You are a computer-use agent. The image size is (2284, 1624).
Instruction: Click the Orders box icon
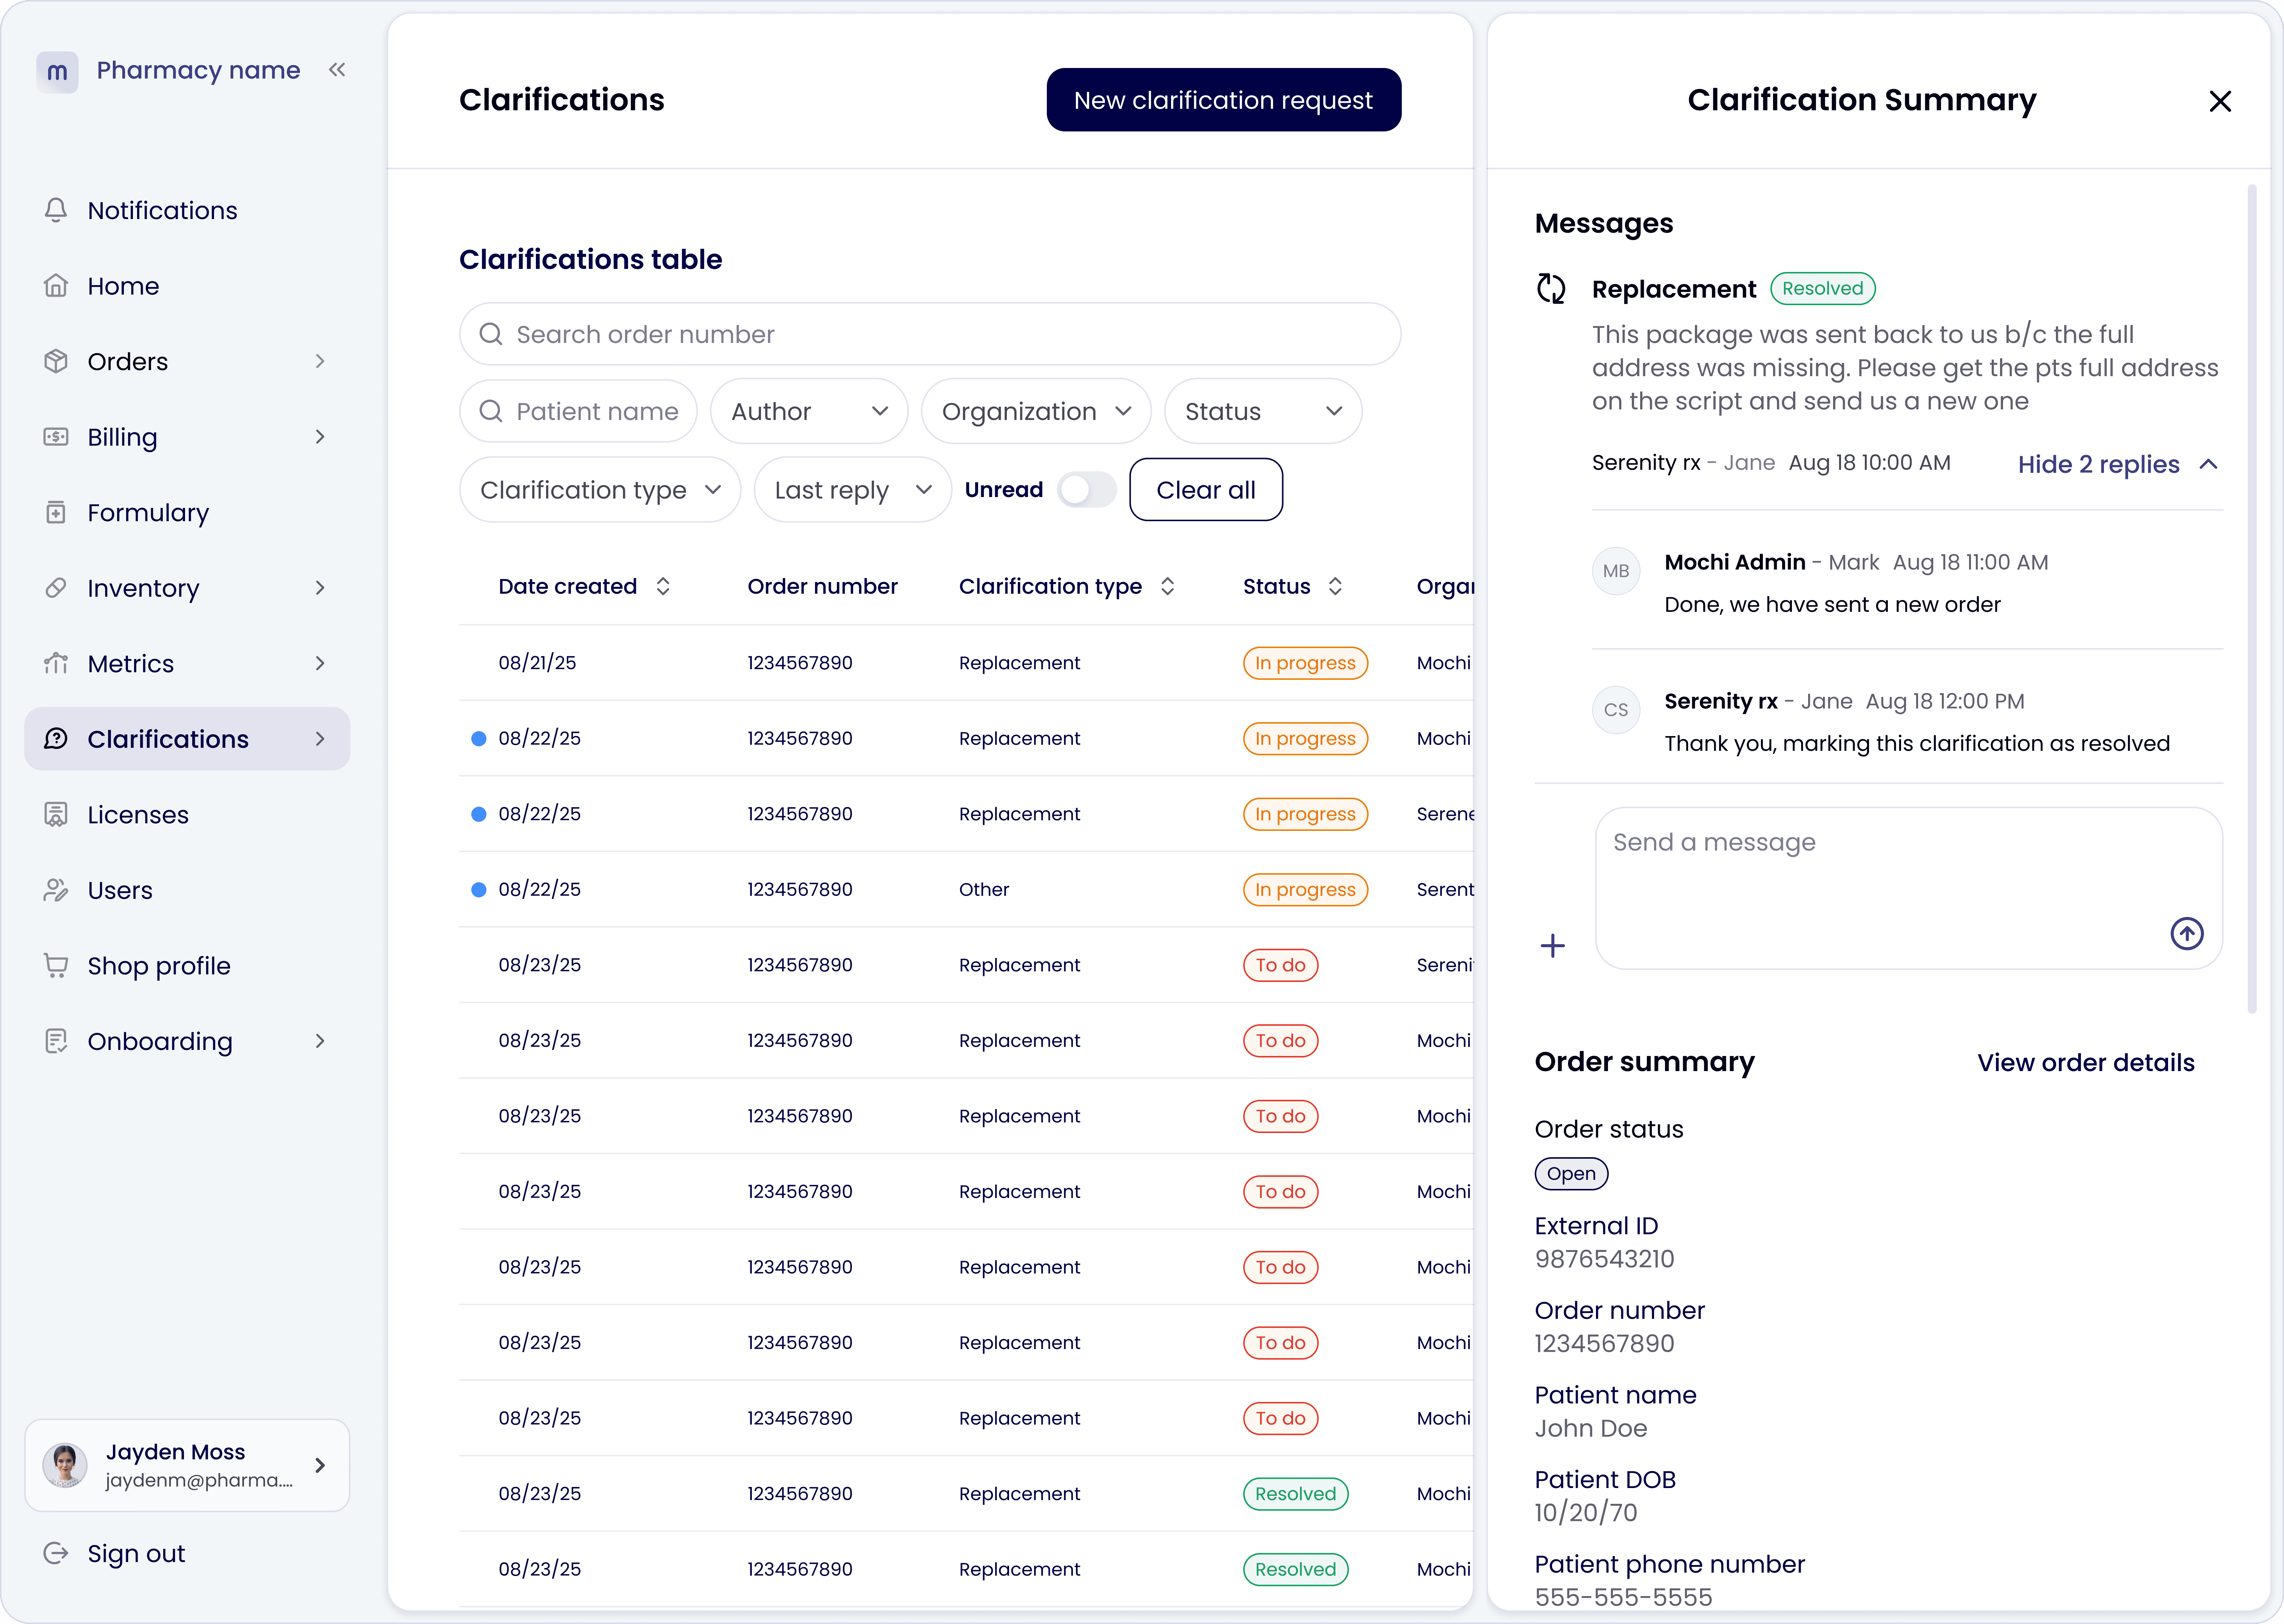(x=56, y=361)
